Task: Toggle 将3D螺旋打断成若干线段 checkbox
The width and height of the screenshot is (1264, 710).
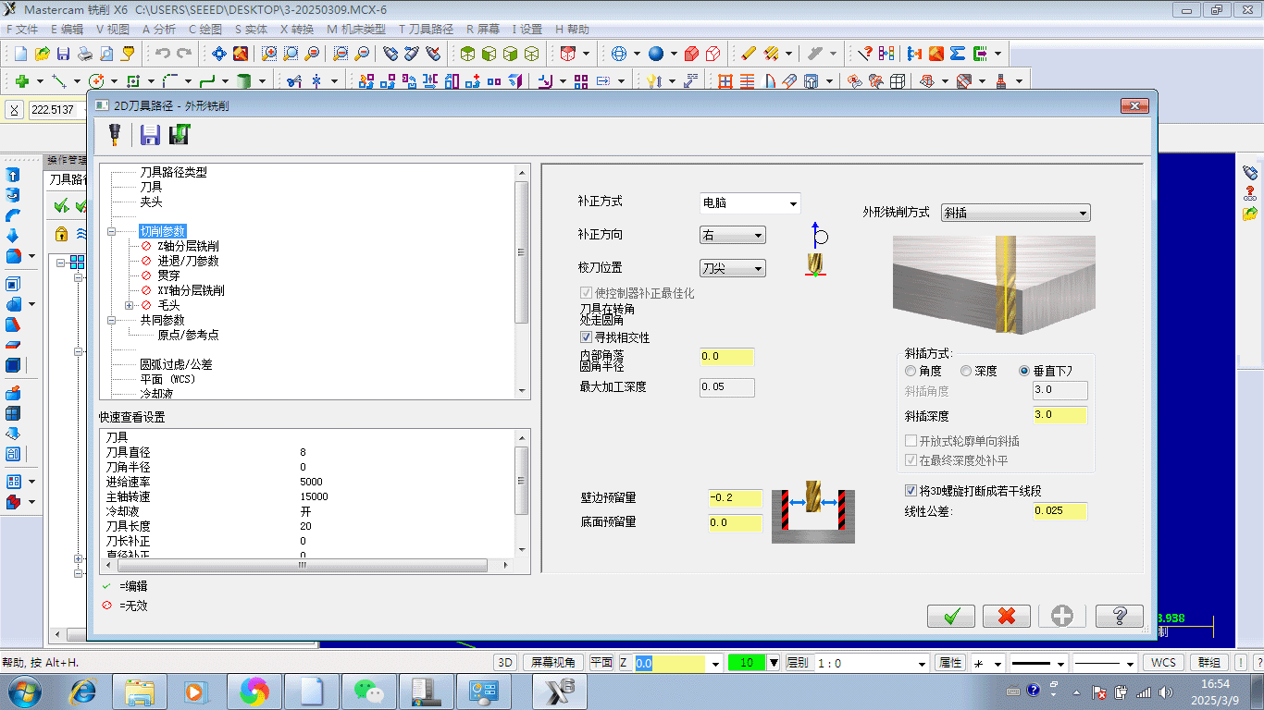Action: (911, 491)
